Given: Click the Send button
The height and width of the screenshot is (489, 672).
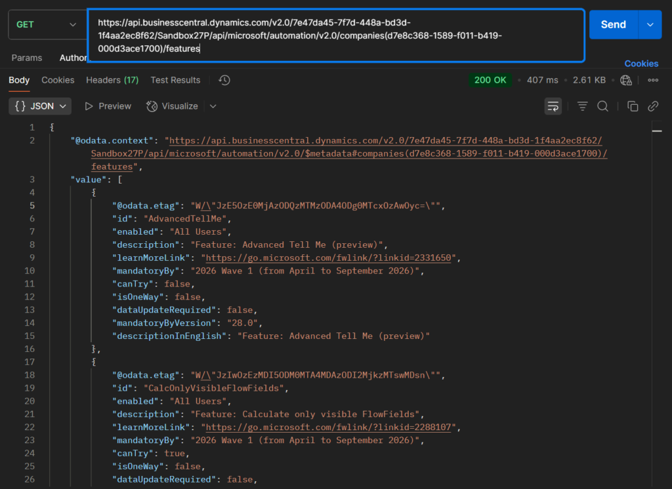Looking at the screenshot, I should pos(613,24).
